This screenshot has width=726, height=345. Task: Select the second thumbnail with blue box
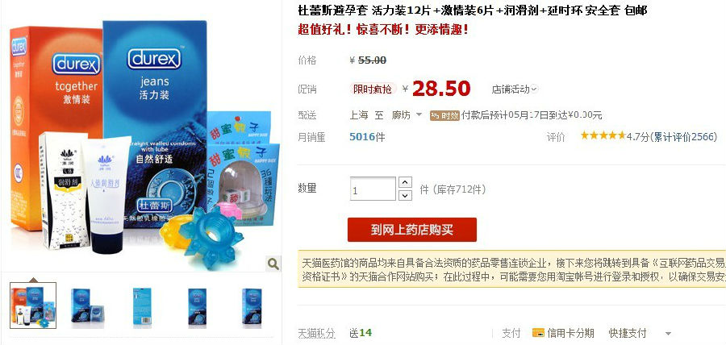click(x=87, y=306)
